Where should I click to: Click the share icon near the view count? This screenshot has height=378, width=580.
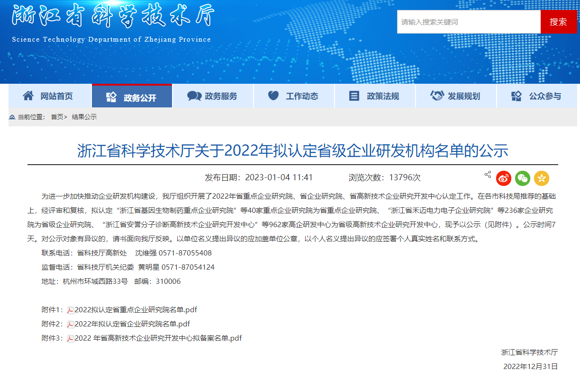(x=488, y=175)
